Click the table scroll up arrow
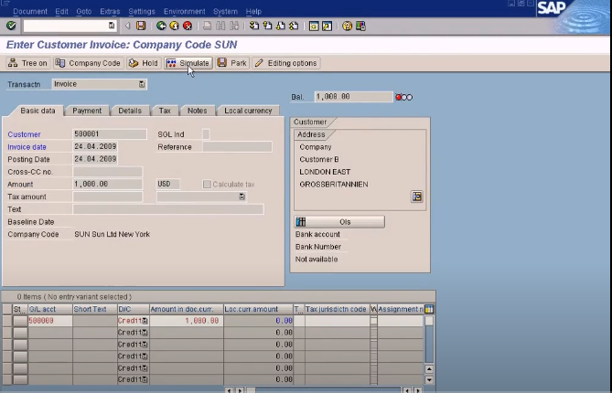This screenshot has height=393, width=612. pyautogui.click(x=429, y=368)
